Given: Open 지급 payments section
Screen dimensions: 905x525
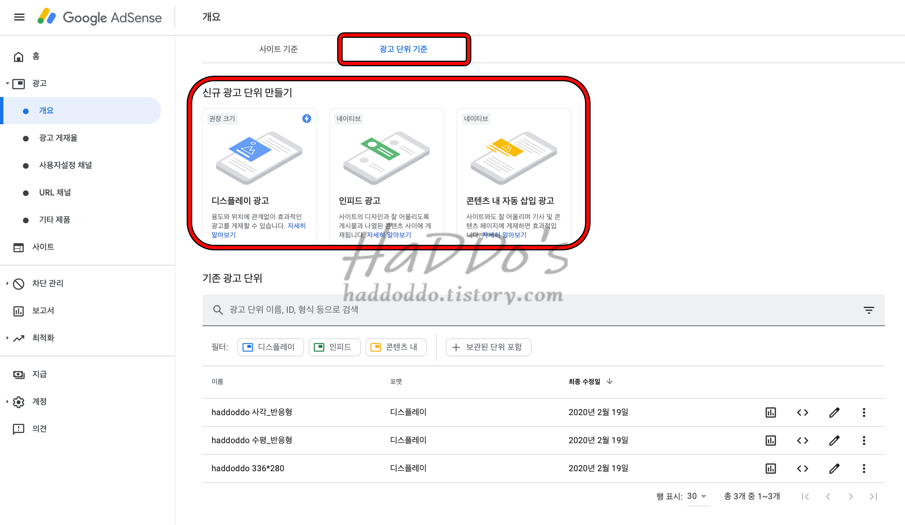Looking at the screenshot, I should (30, 374).
